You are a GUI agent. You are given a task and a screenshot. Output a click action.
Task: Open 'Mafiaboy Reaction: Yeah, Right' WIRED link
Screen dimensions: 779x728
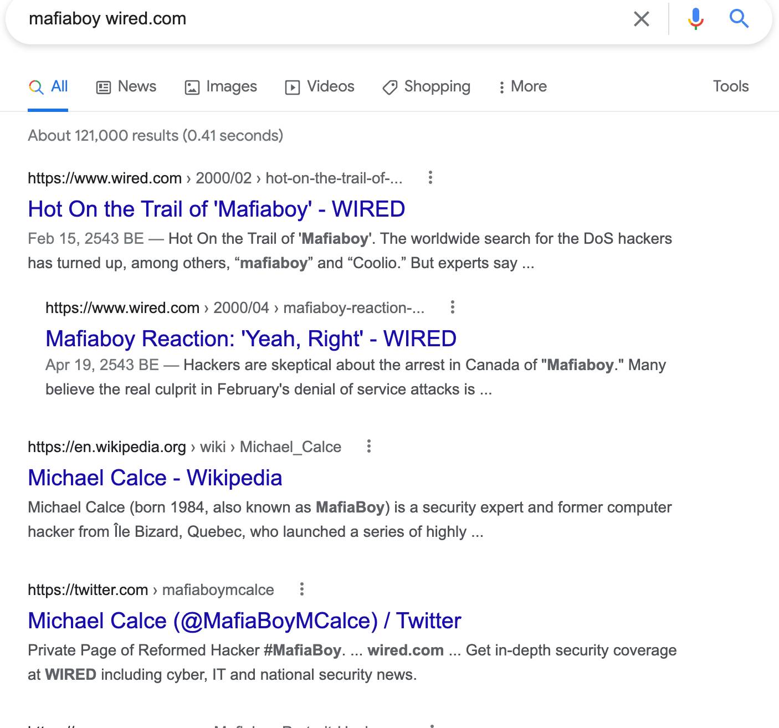tap(250, 339)
